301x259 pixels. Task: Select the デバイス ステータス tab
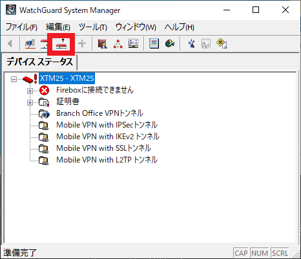click(x=39, y=62)
